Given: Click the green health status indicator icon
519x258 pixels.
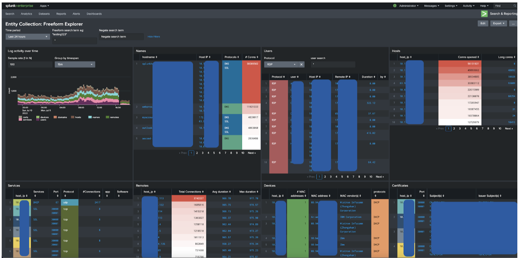Looking at the screenshot, I should (395, 6).
